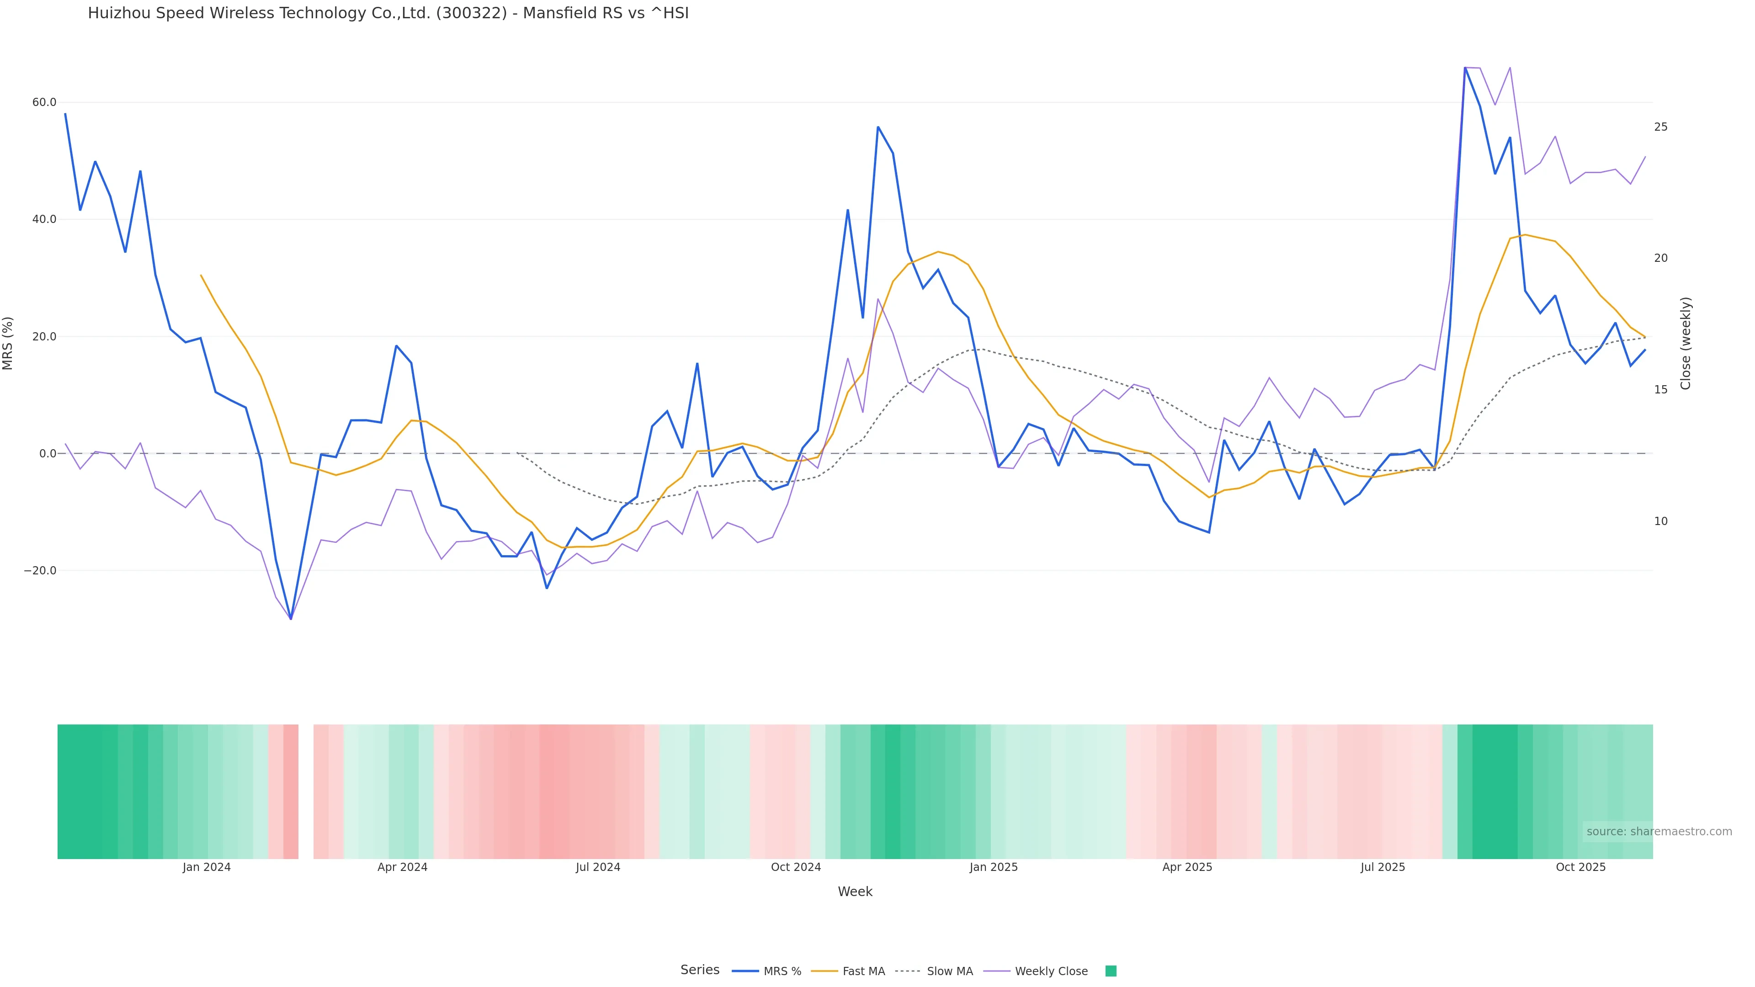Select the Apr 2024 x-axis label

402,867
